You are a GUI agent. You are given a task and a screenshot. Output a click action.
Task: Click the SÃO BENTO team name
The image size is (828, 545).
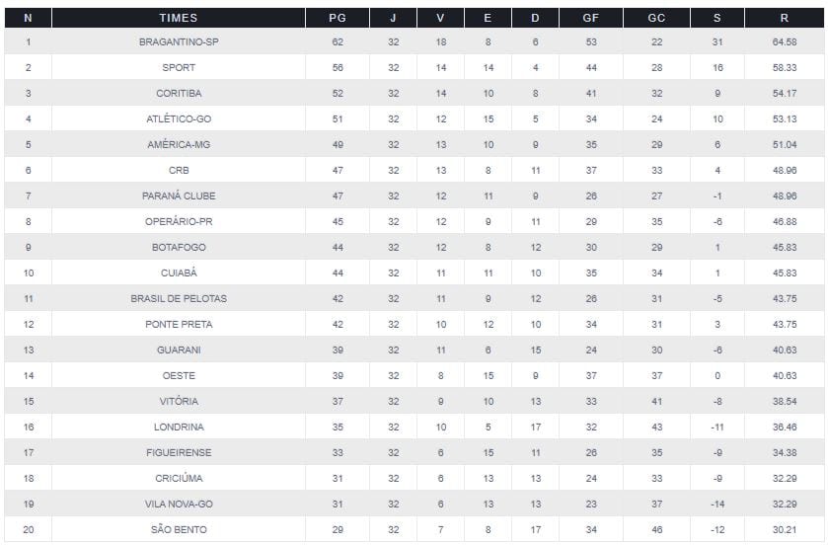click(x=179, y=530)
